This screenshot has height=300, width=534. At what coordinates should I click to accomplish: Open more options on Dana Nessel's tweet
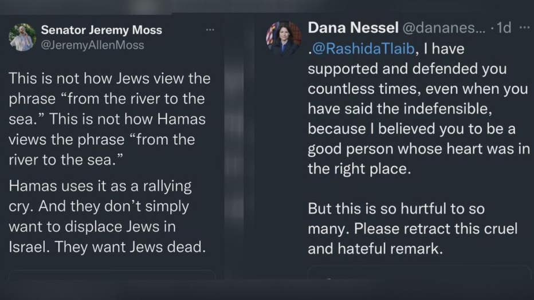[524, 27]
